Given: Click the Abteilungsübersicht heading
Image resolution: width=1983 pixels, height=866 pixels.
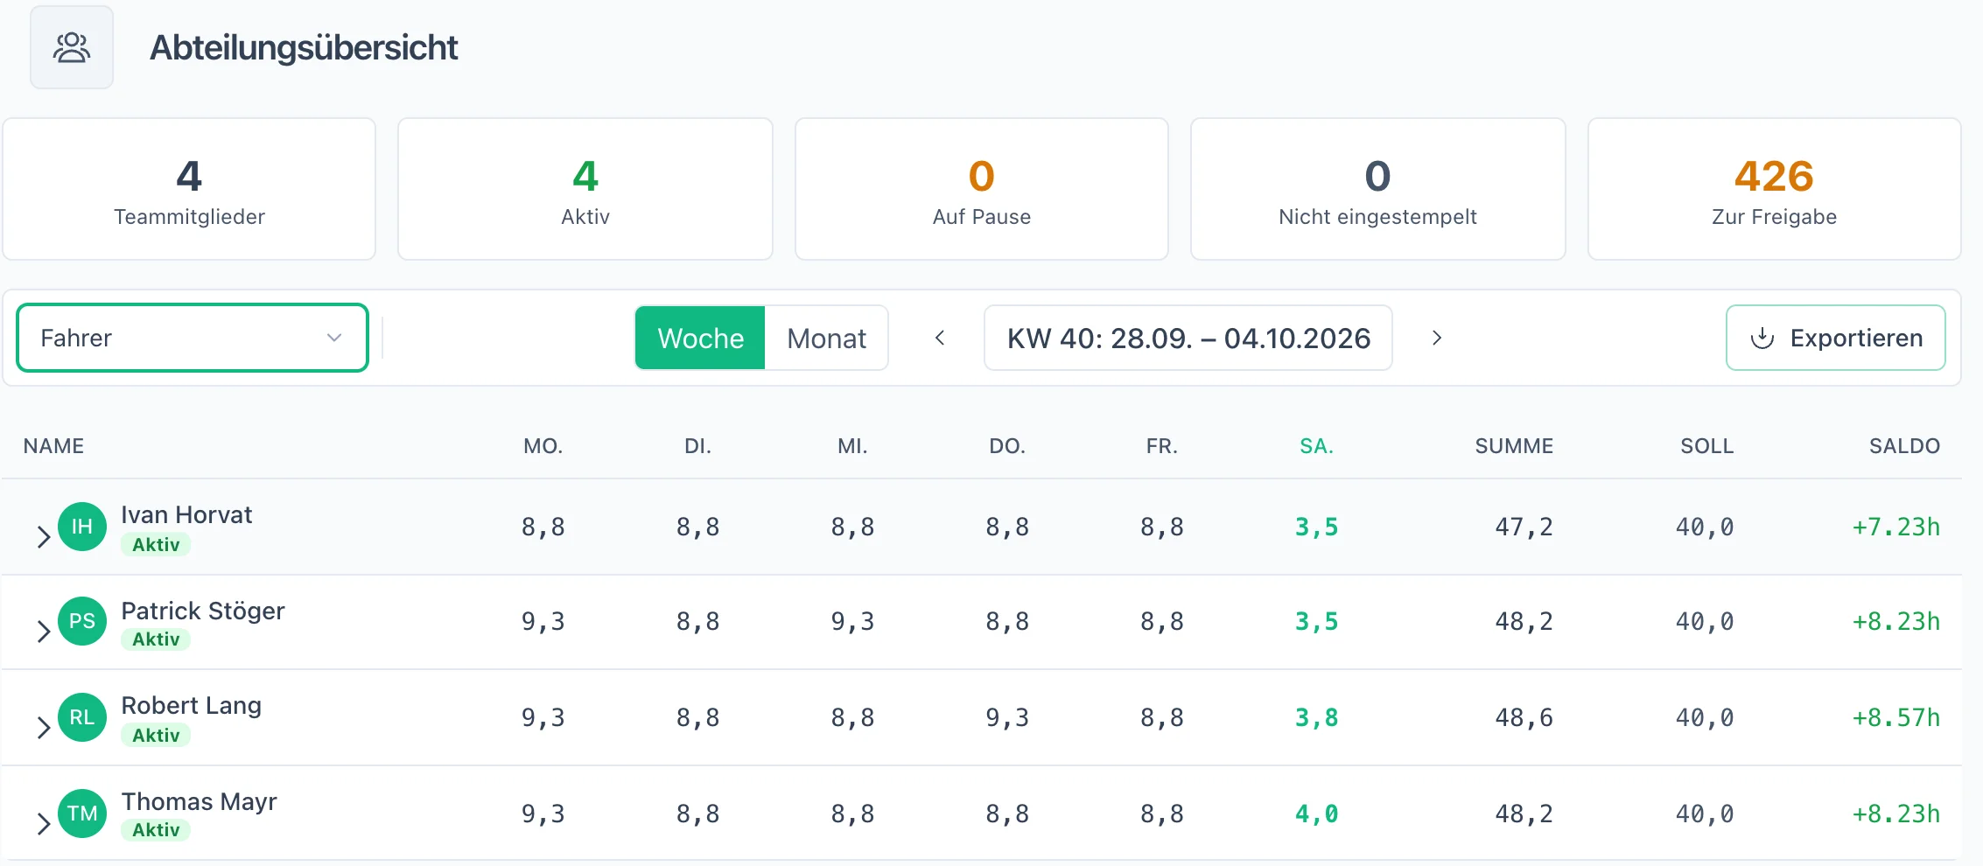Looking at the screenshot, I should click(x=304, y=47).
